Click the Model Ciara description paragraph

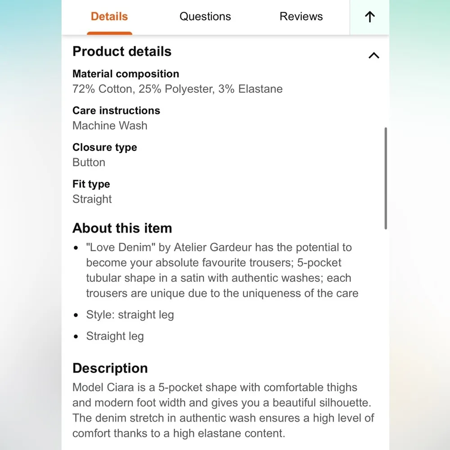(x=223, y=410)
